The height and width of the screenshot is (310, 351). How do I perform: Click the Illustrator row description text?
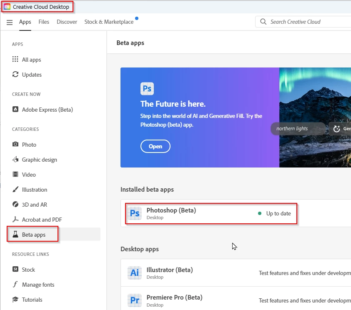point(305,273)
